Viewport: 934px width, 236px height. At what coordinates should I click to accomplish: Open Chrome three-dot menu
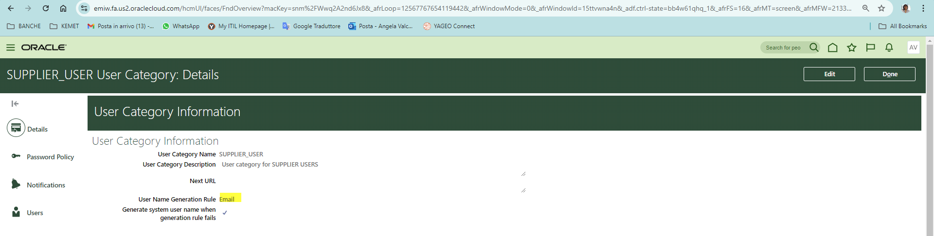click(x=923, y=8)
